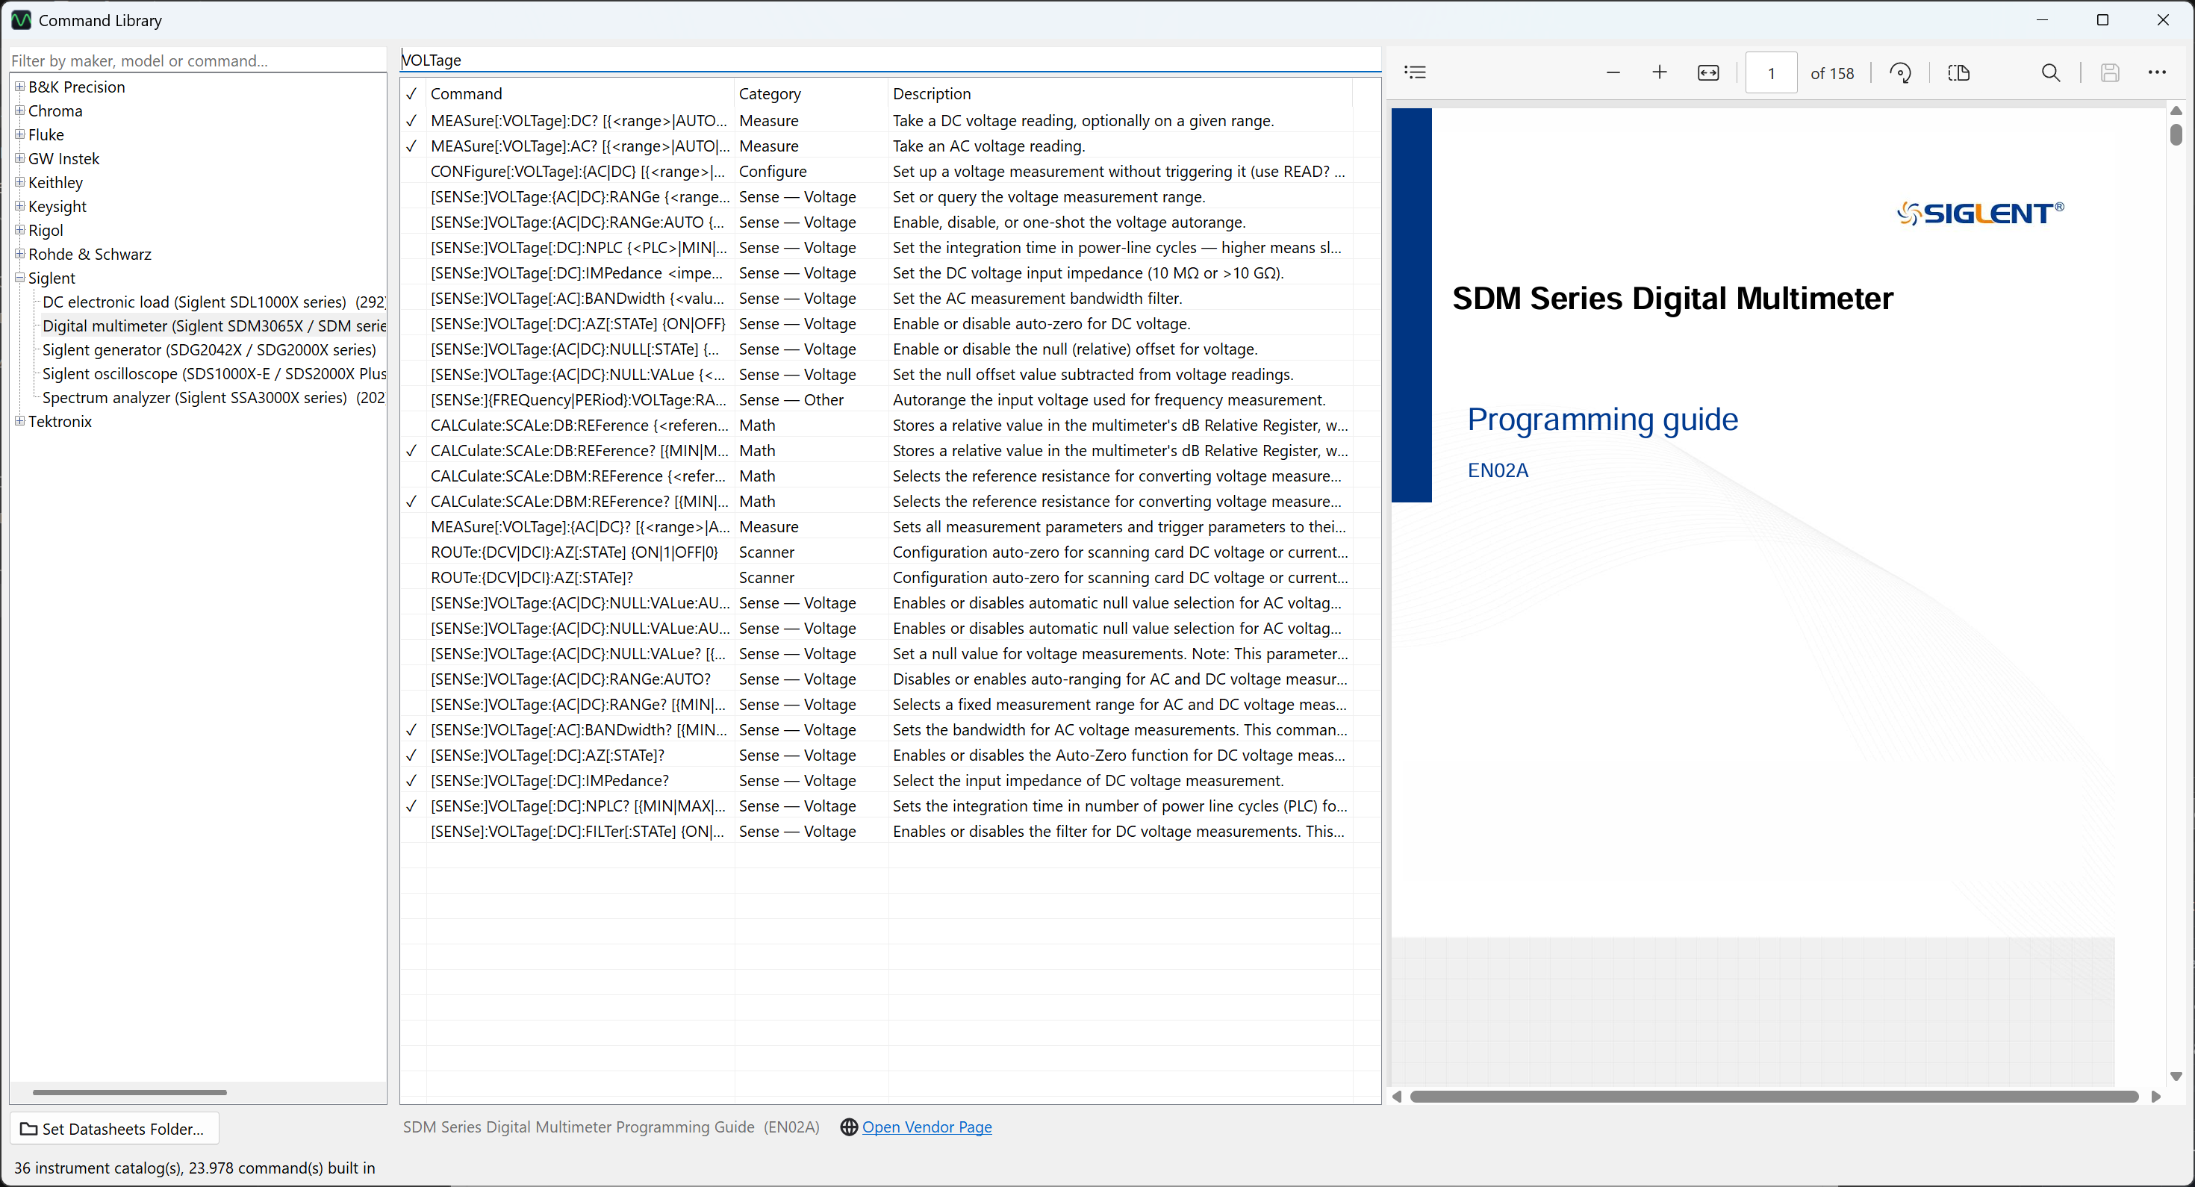
Task: Expand the Keysight tree node
Action: [19, 206]
